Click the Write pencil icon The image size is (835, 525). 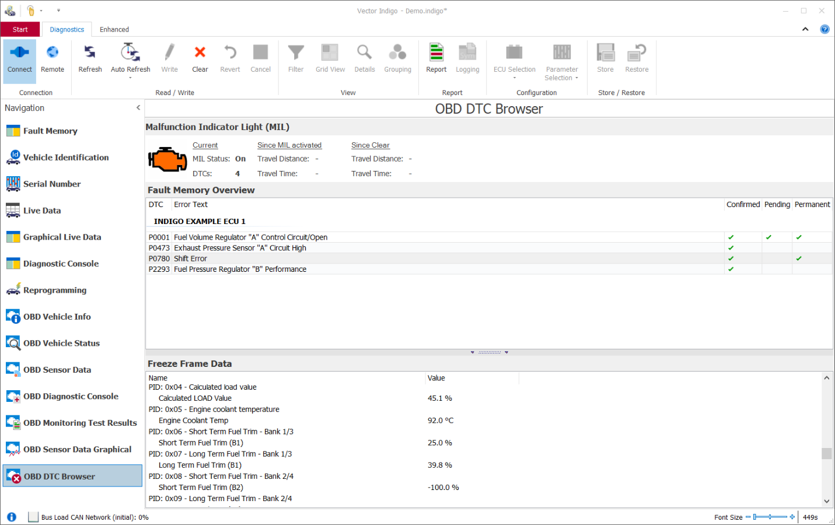169,52
